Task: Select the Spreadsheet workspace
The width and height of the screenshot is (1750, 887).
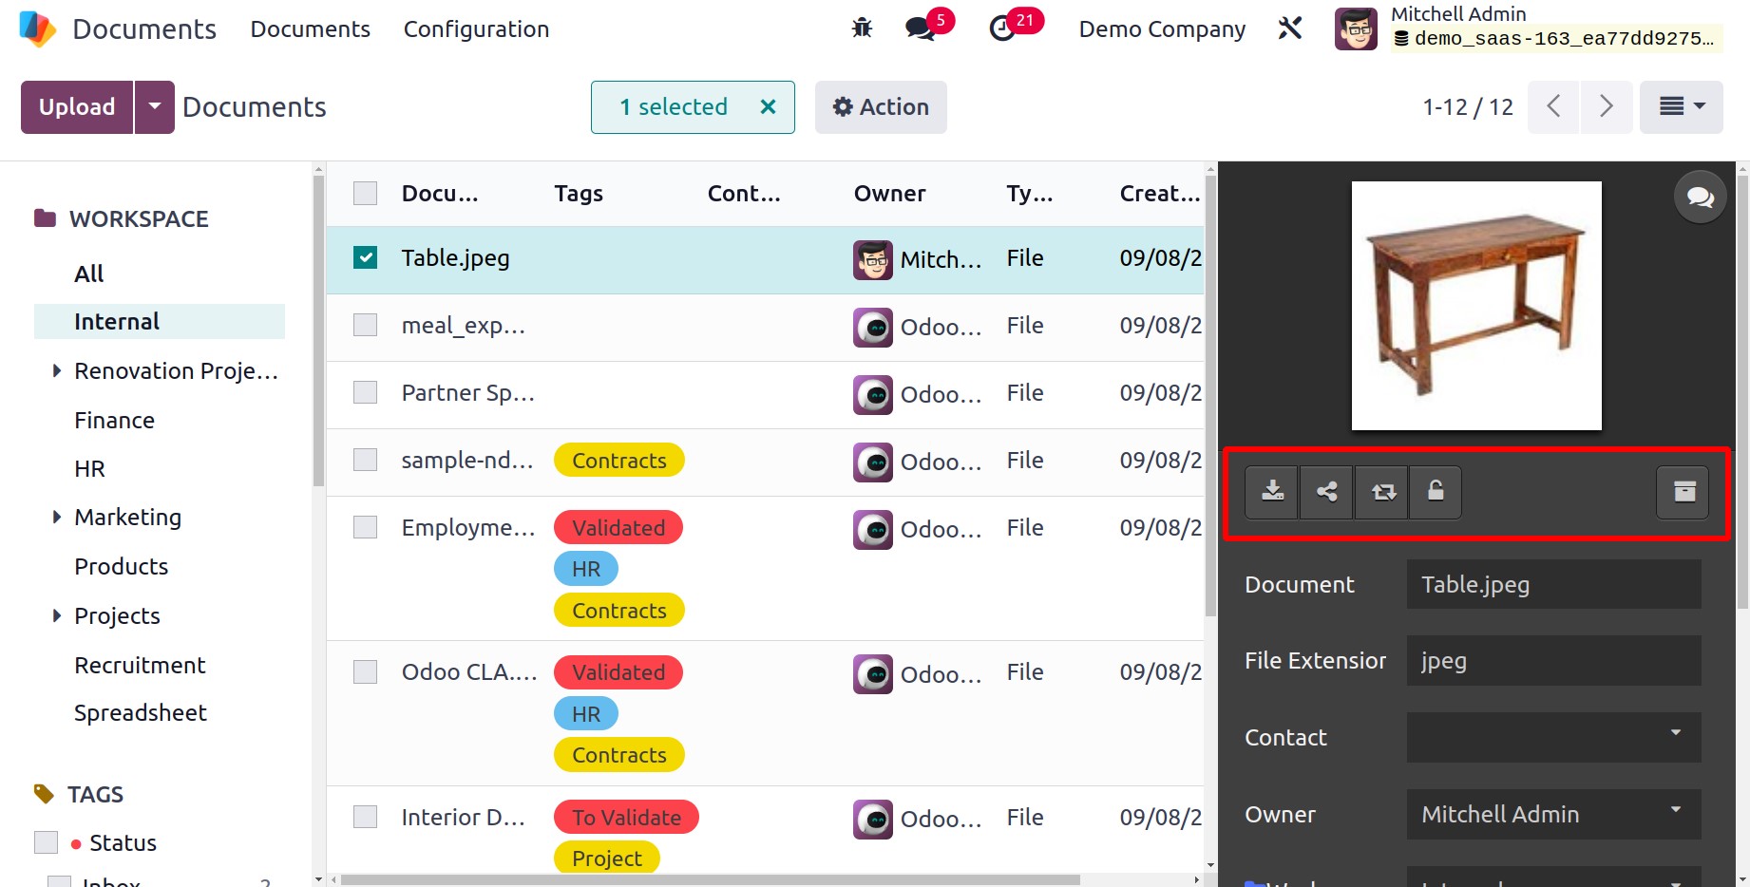Action: [x=141, y=712]
